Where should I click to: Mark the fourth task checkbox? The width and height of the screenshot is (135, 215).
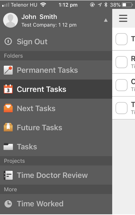tap(121, 108)
